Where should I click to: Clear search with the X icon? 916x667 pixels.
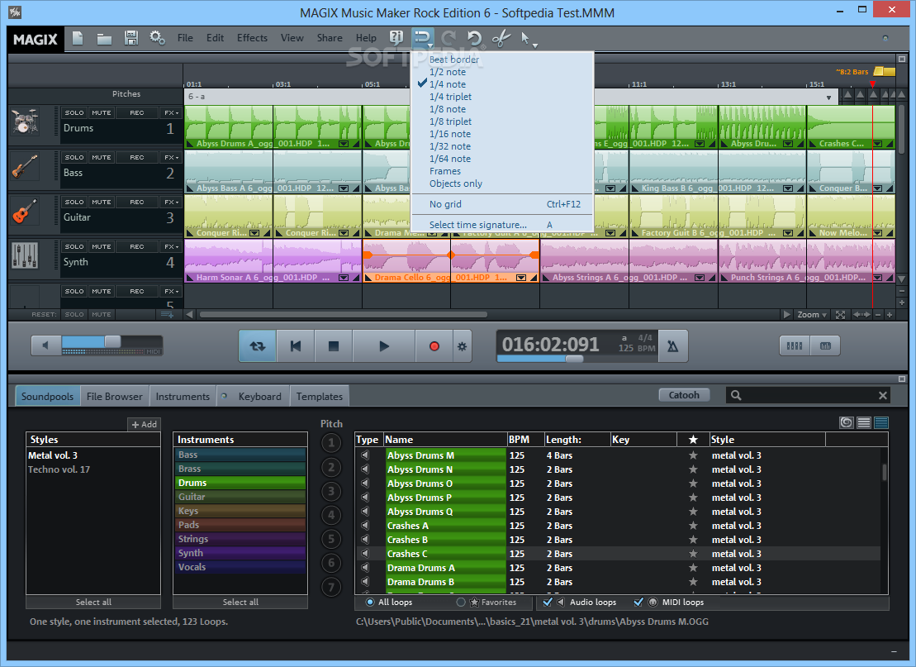883,396
